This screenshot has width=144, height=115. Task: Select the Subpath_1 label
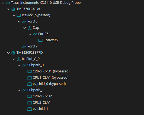click(x=36, y=90)
